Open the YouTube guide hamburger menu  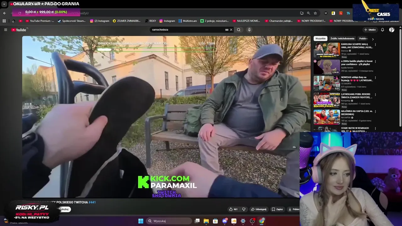(x=5, y=30)
